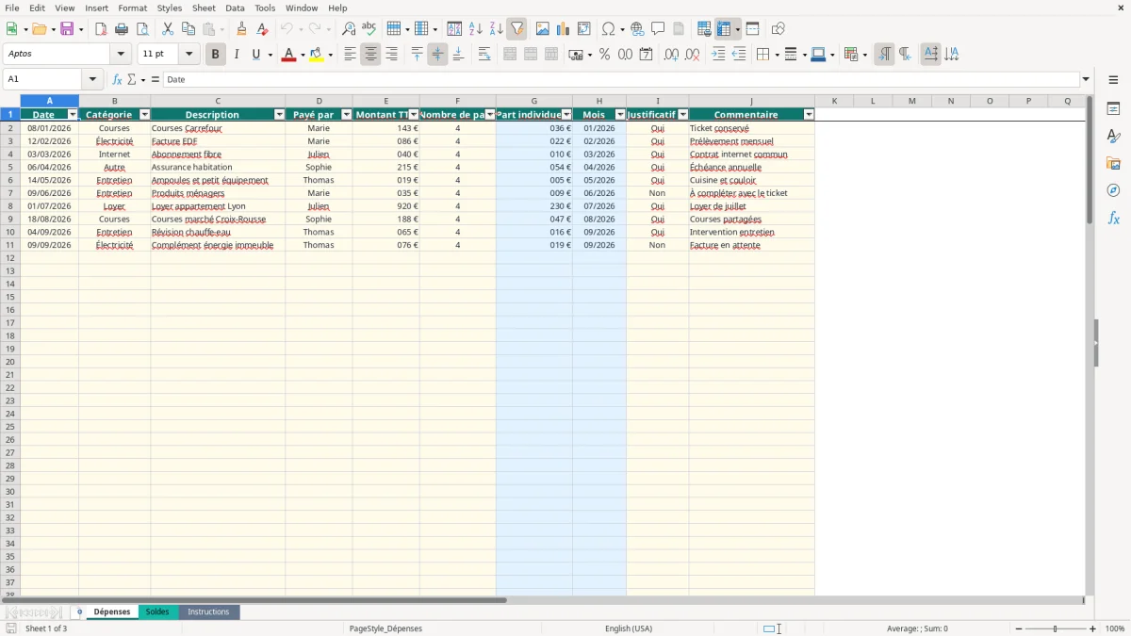Image resolution: width=1131 pixels, height=636 pixels.
Task: Click the Insert Image icon
Action: click(543, 29)
